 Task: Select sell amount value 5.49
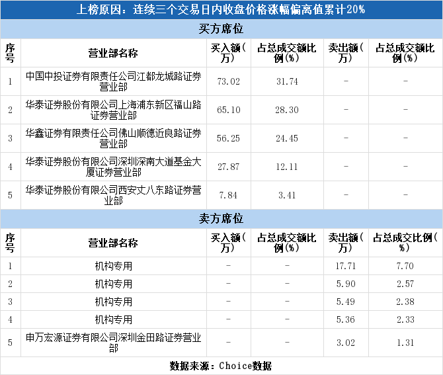(x=346, y=302)
